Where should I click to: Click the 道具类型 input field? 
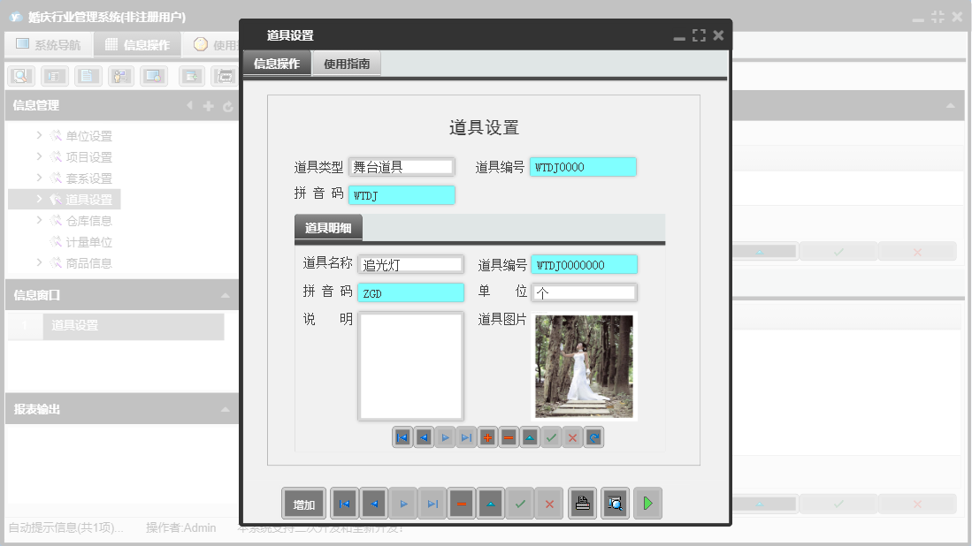coord(402,166)
